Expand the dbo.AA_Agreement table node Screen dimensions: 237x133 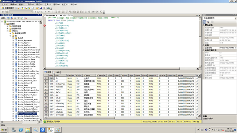[13, 40]
